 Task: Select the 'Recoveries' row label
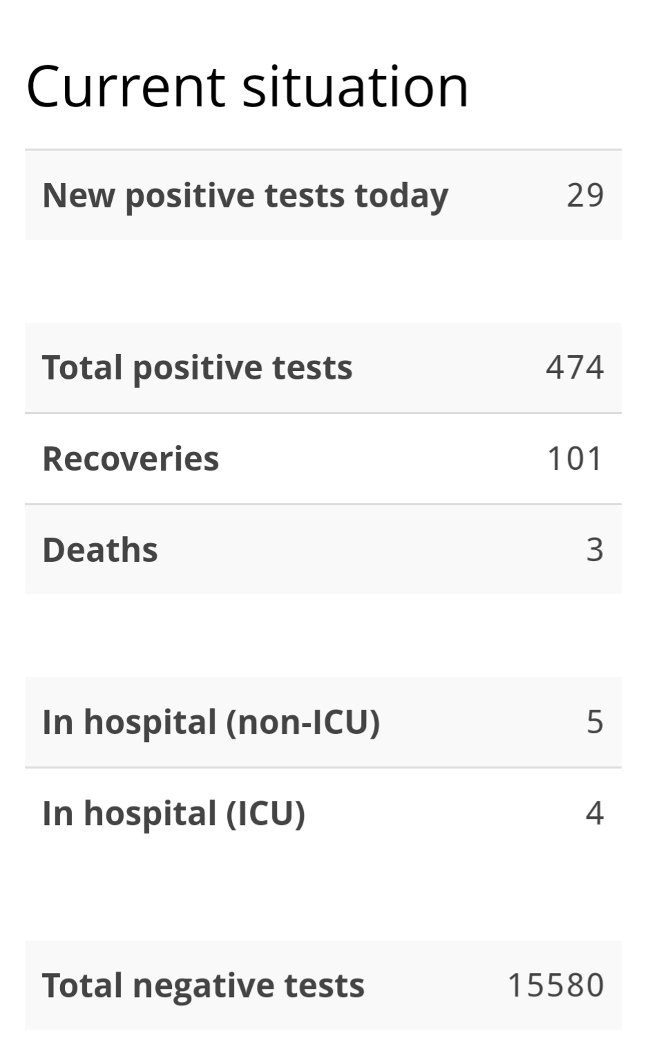click(131, 459)
